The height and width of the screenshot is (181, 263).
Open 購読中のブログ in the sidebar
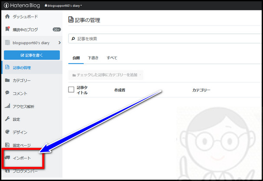point(25,29)
